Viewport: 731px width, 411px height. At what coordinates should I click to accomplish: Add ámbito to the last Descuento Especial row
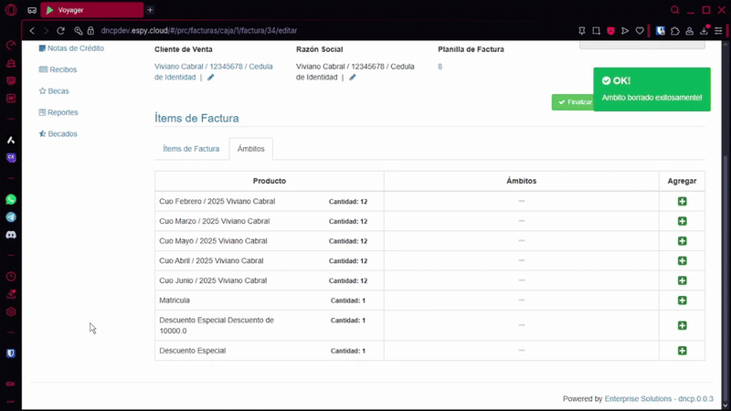683,351
